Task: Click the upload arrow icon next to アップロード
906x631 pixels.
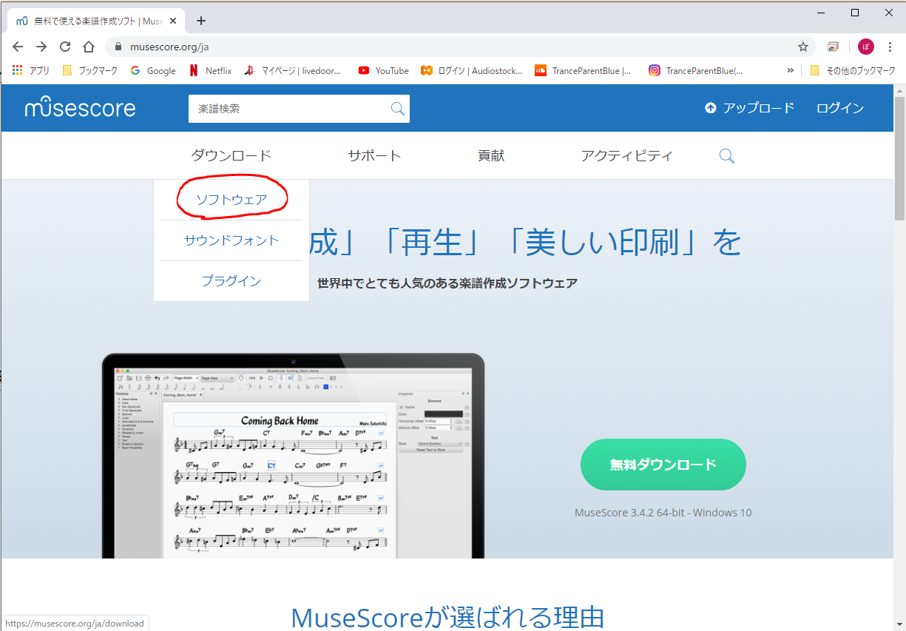Action: click(711, 108)
